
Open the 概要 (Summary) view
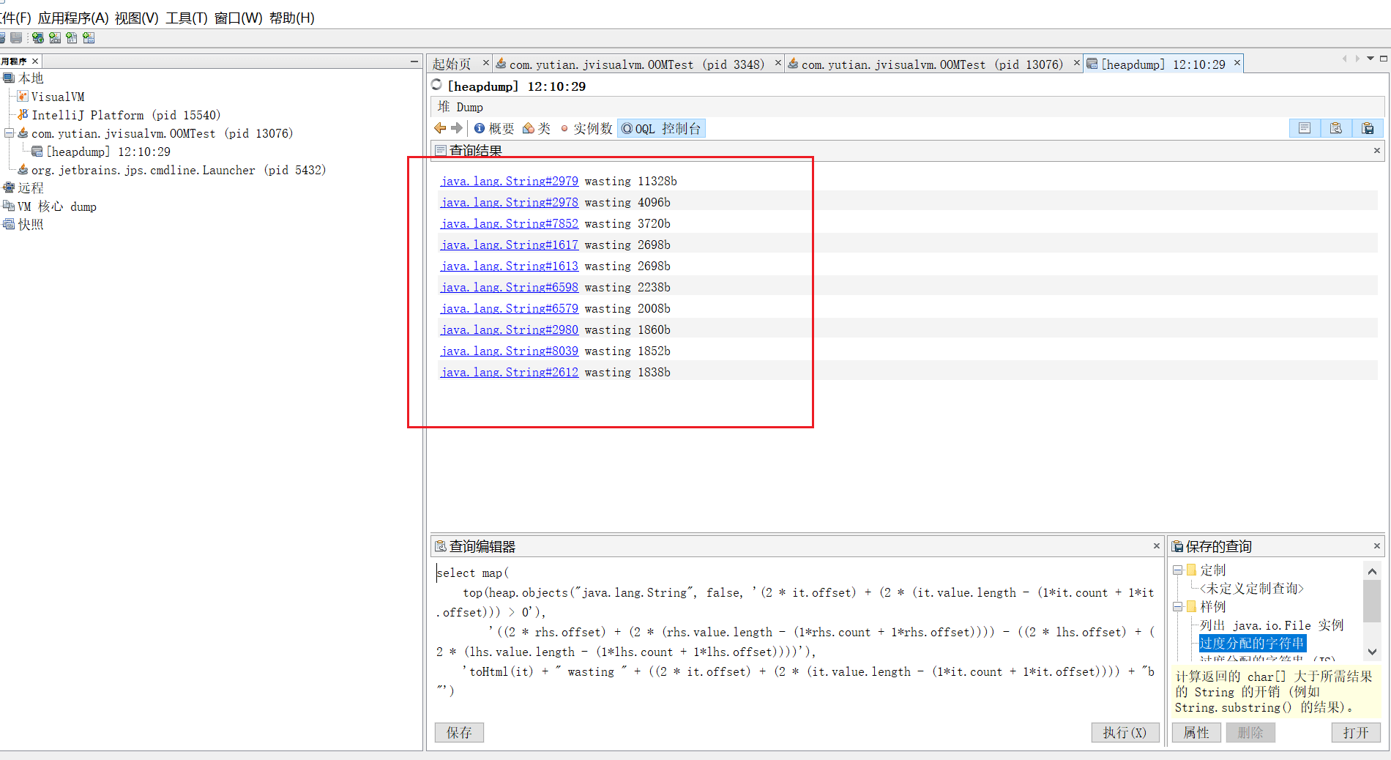(x=494, y=128)
